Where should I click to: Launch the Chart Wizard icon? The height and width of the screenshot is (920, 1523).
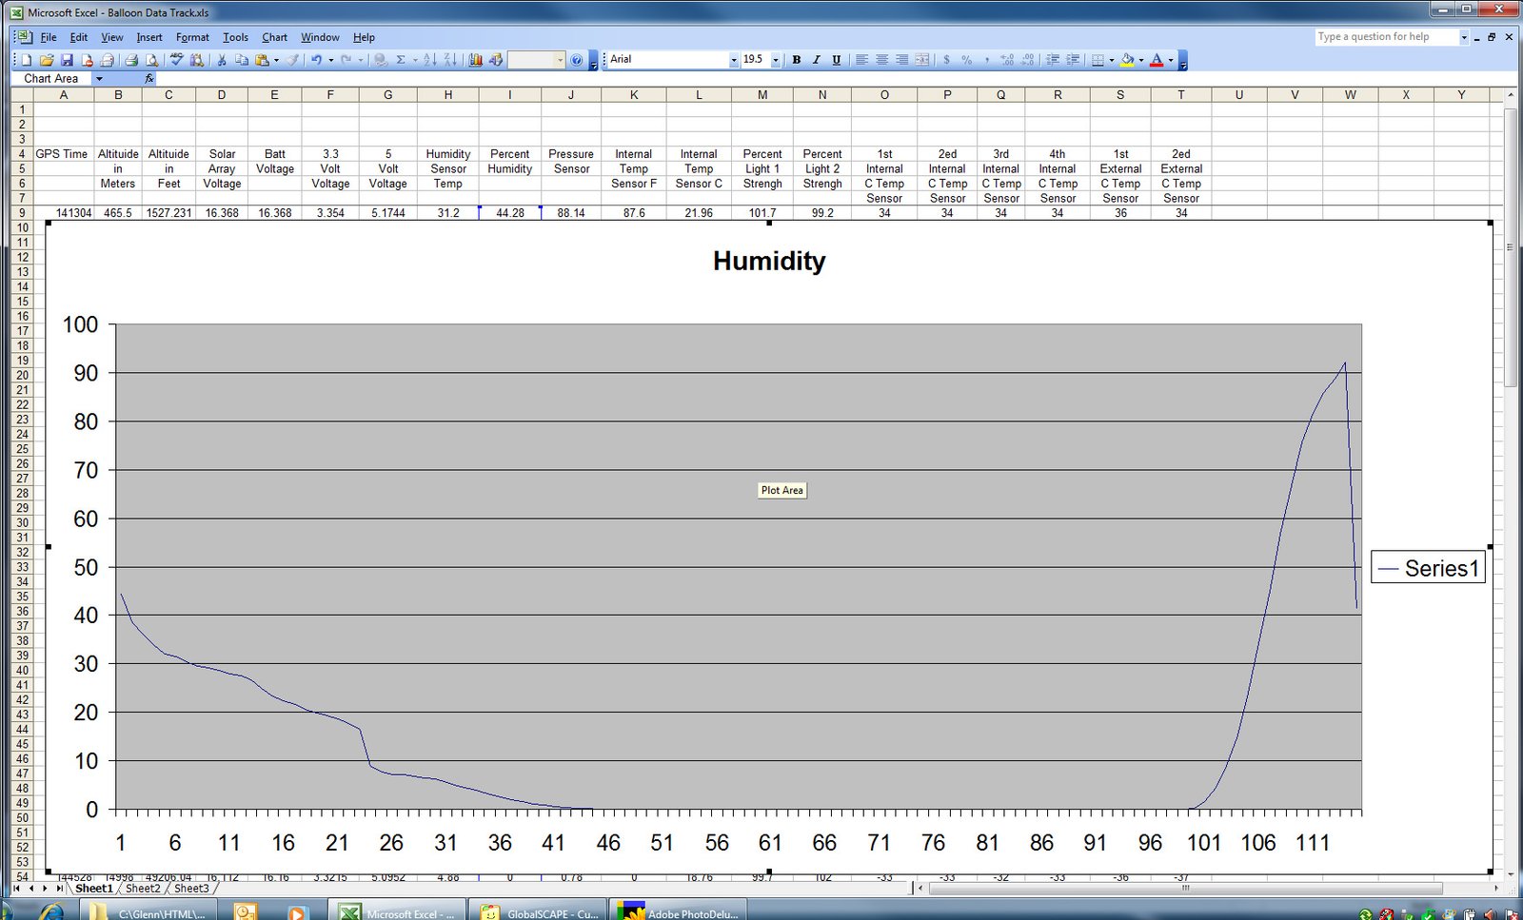[x=475, y=60]
